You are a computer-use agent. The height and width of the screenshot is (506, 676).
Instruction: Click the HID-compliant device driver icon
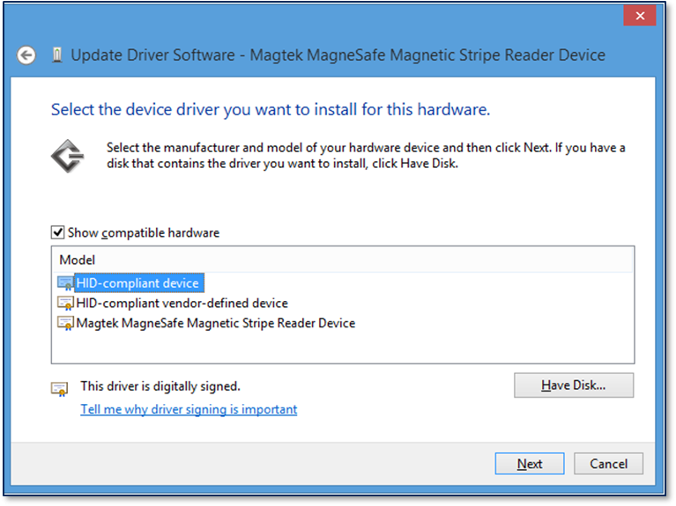65,283
